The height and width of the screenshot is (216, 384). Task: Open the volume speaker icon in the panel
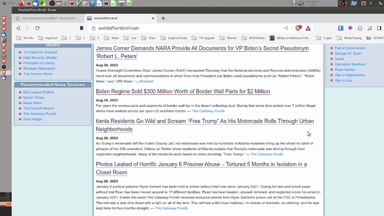tap(301, 3)
